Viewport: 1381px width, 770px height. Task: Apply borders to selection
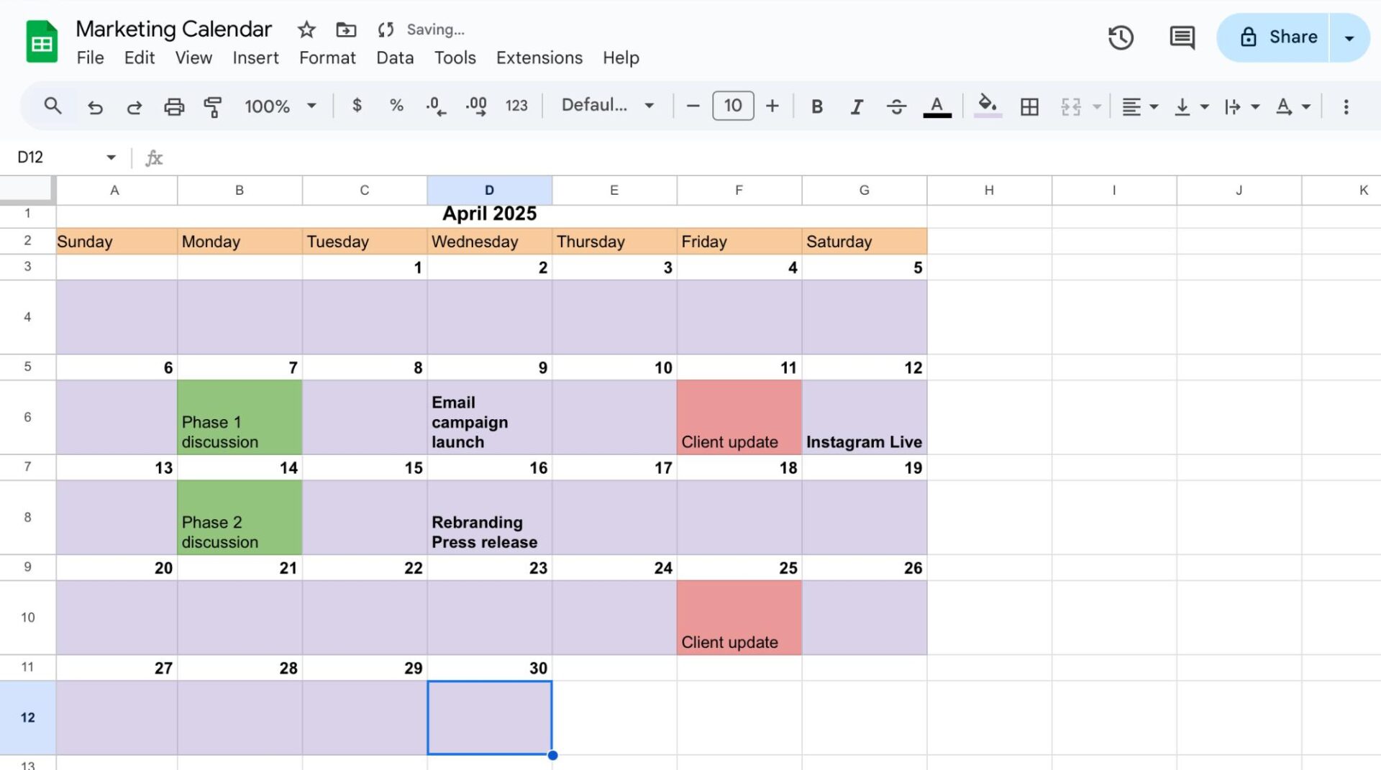(x=1029, y=106)
